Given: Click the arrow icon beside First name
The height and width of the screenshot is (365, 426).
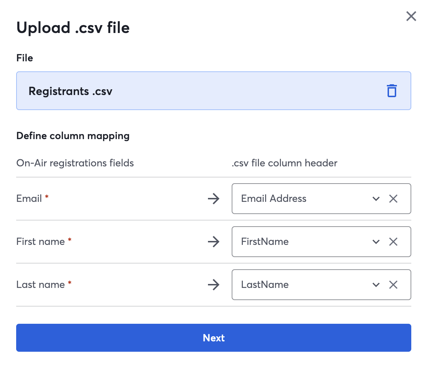Looking at the screenshot, I should (x=214, y=242).
